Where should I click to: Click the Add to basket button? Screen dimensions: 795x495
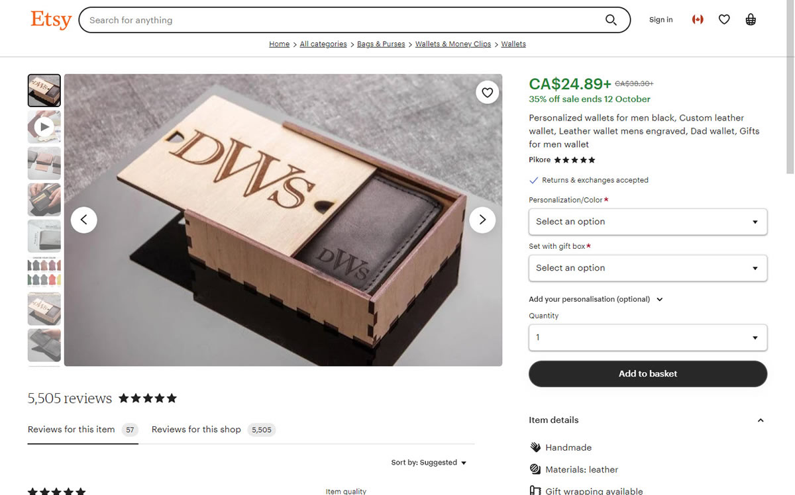648,374
